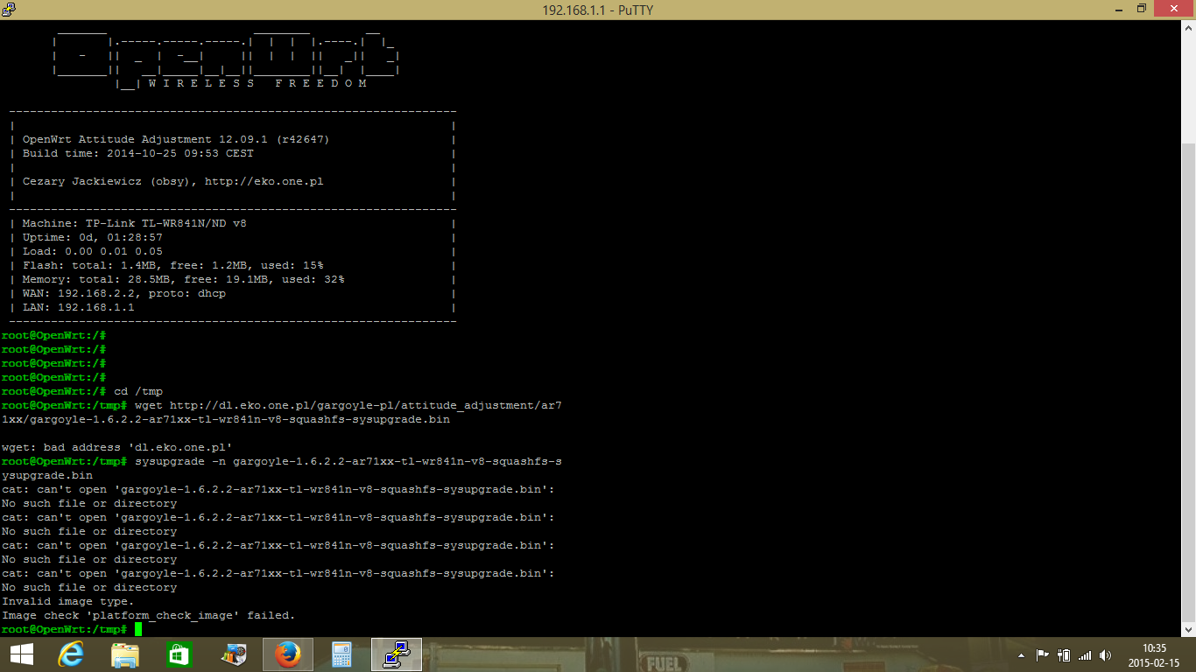This screenshot has height=672, width=1196.
Task: Select the PuTTY taskbar button
Action: 397,654
